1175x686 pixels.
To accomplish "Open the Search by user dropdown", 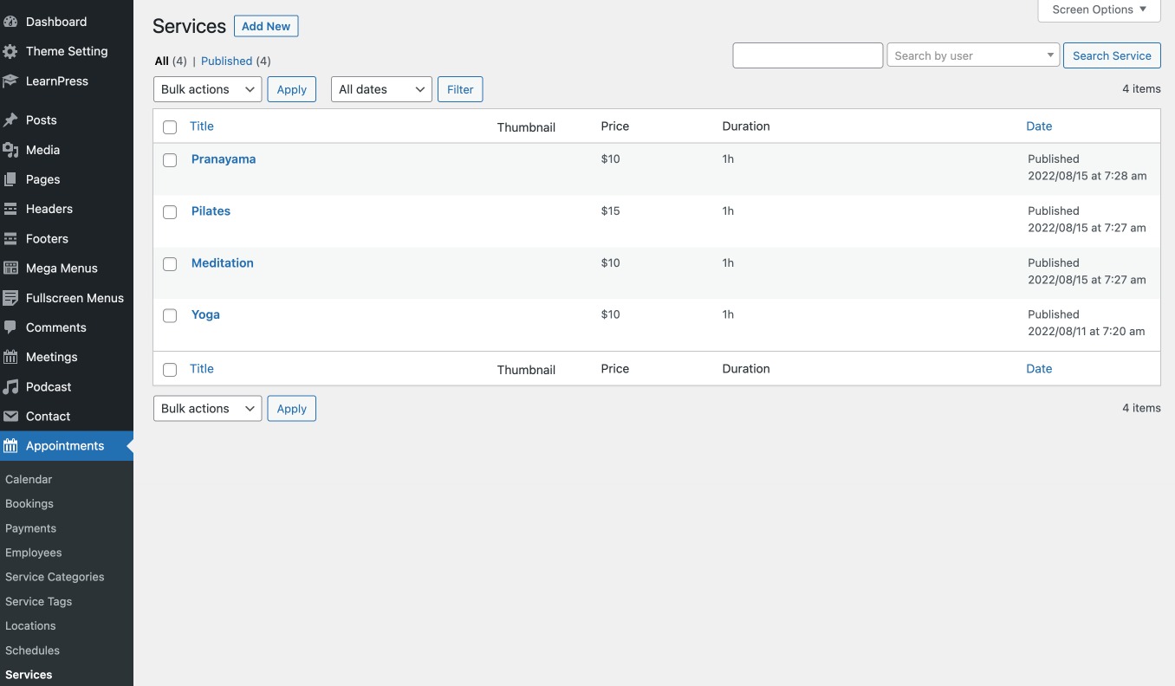I will [x=972, y=55].
